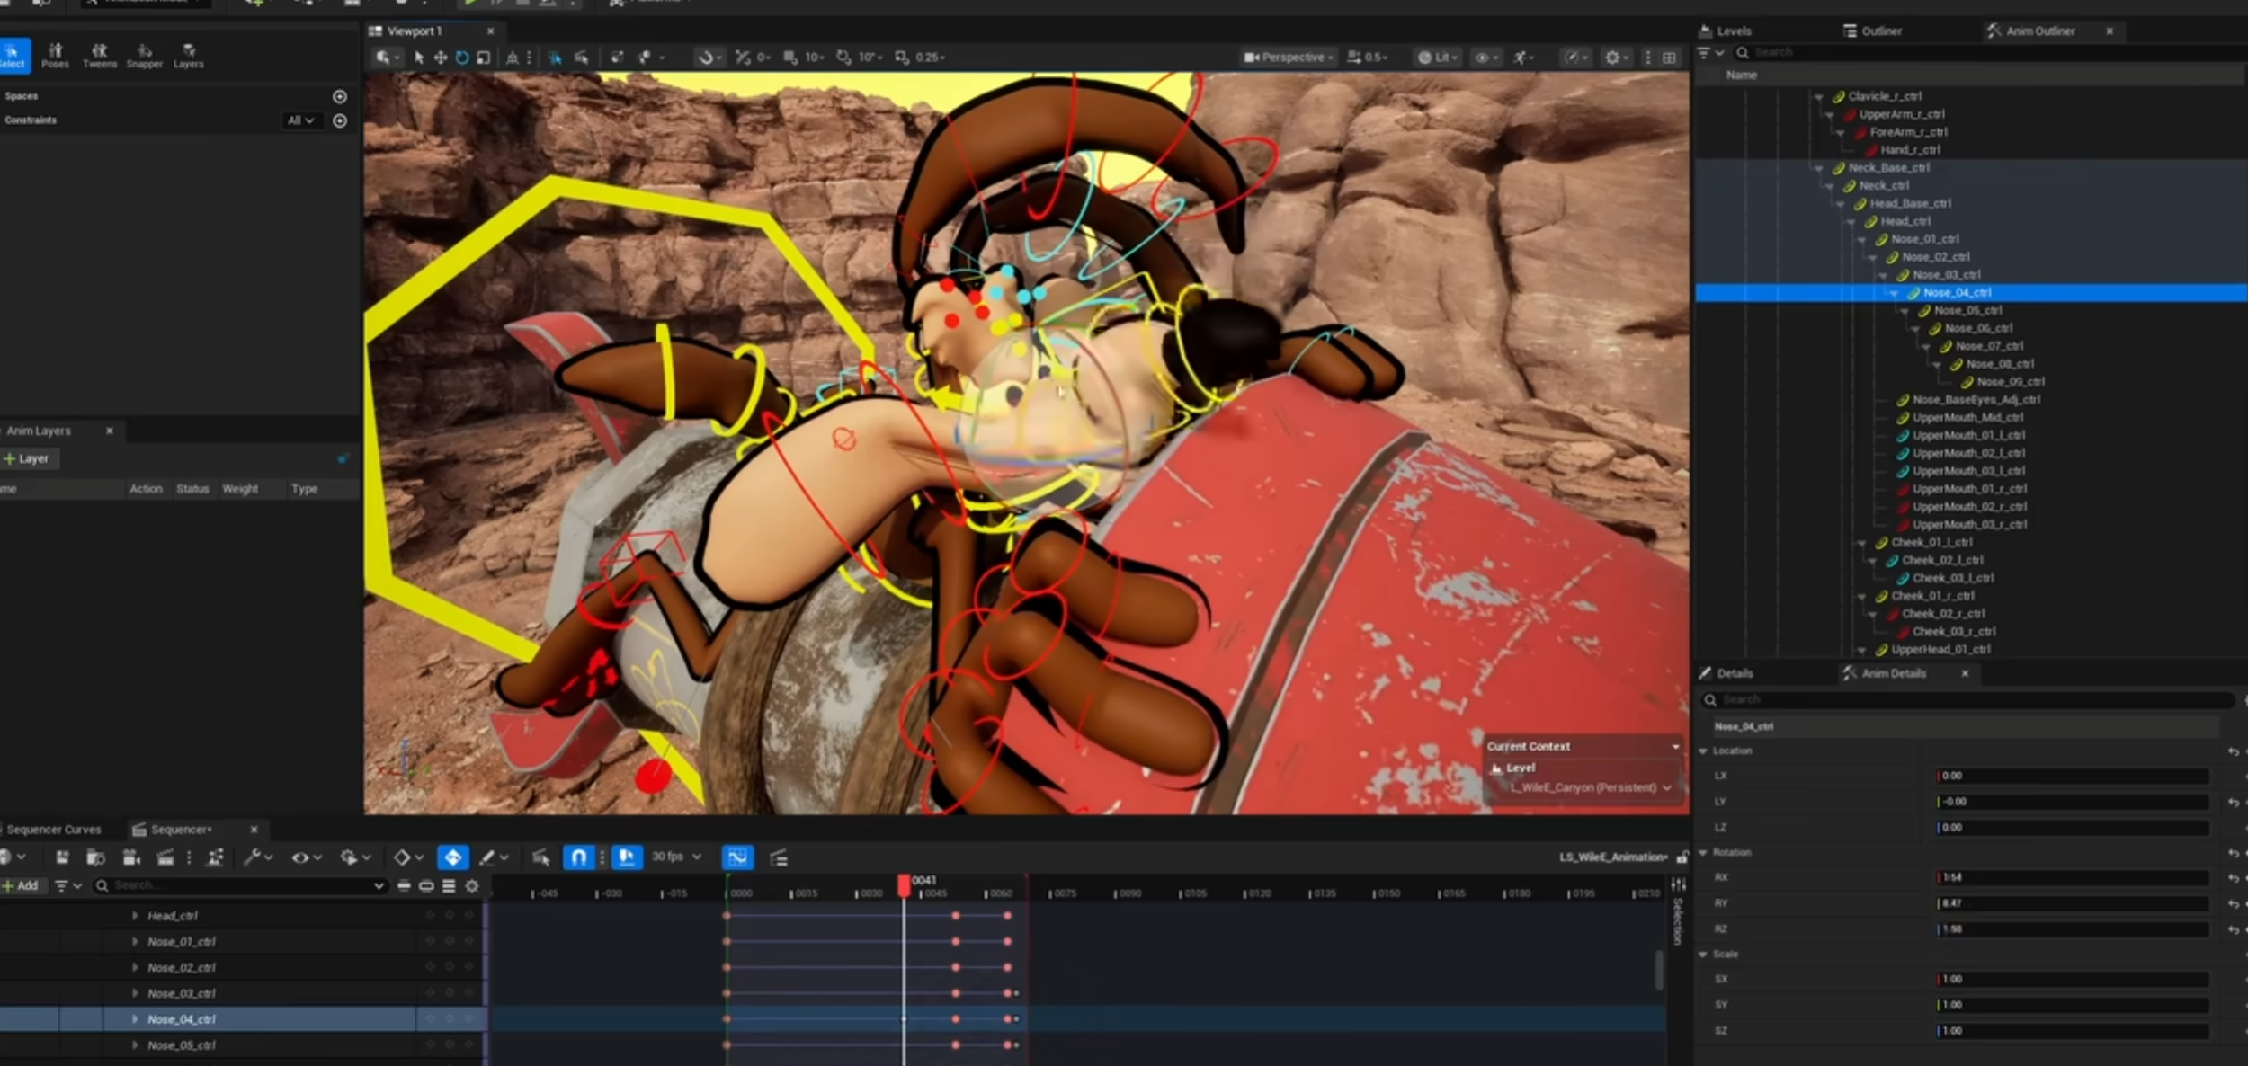The width and height of the screenshot is (2248, 1066).
Task: Open the Perspective view dropdown
Action: coord(1289,58)
